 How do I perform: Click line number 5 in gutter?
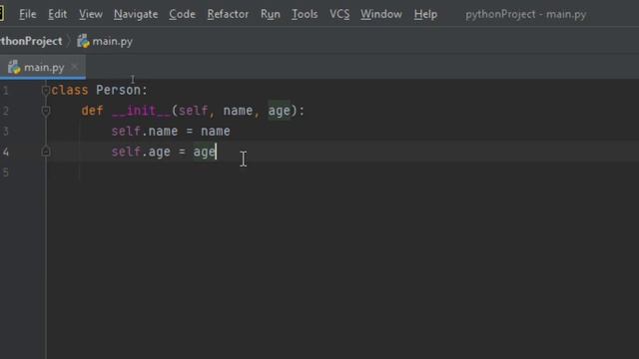[x=5, y=173]
